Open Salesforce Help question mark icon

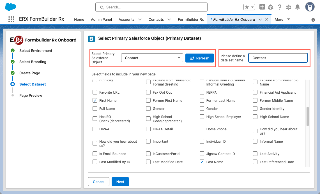point(280,7)
